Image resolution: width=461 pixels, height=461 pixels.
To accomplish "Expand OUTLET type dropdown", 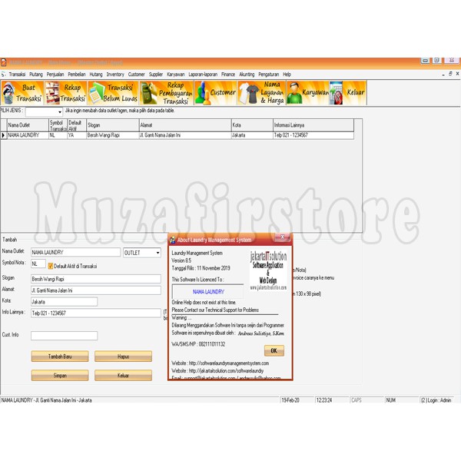I will coord(158,253).
